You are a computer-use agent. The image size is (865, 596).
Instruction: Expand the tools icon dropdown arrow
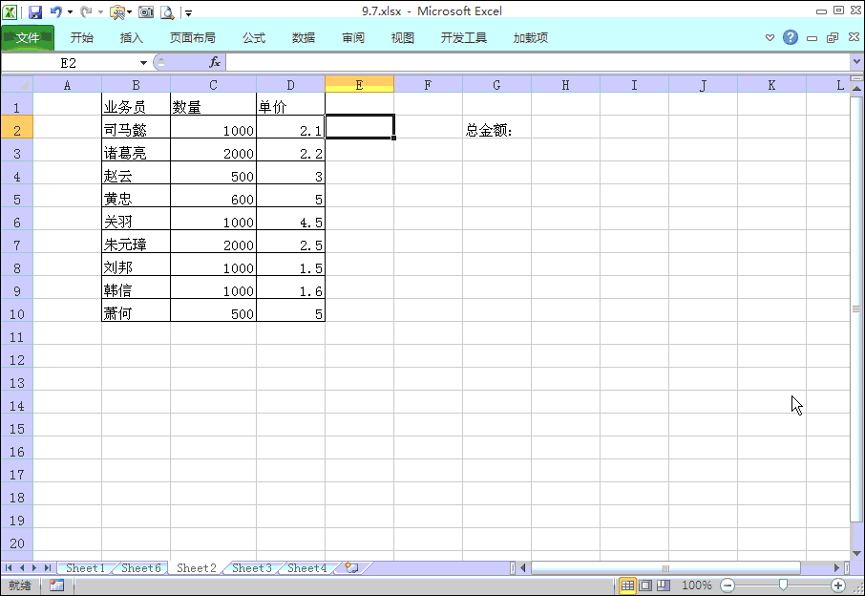coord(130,12)
